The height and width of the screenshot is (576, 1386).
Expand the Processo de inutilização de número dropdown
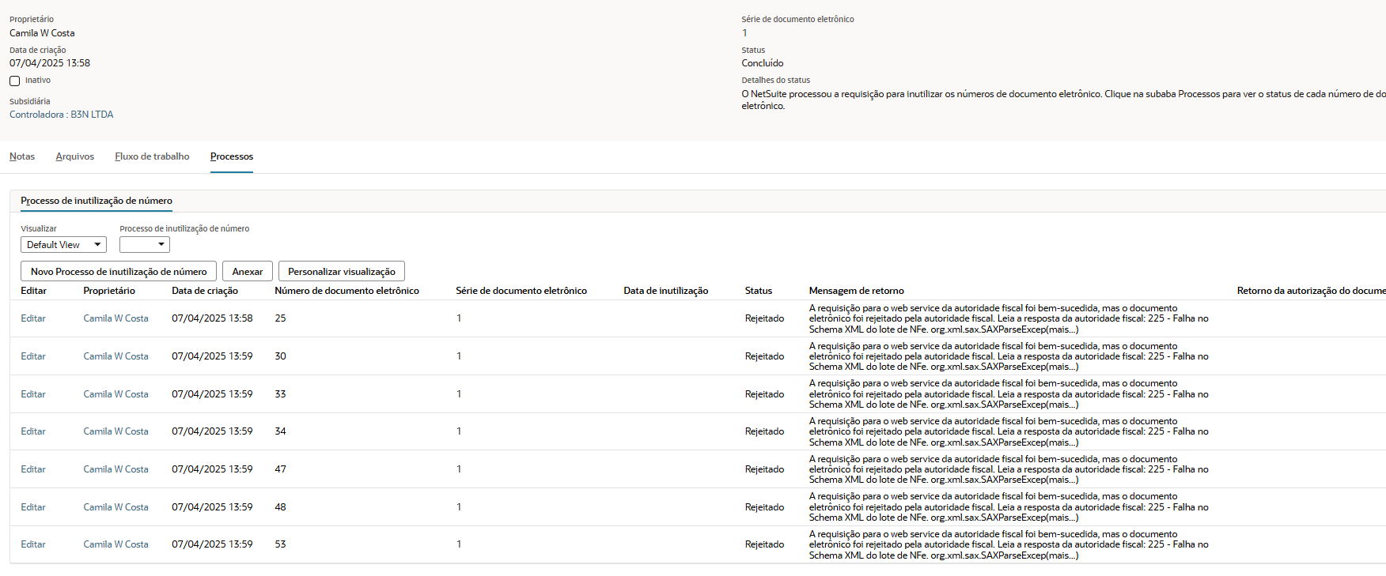pos(145,245)
